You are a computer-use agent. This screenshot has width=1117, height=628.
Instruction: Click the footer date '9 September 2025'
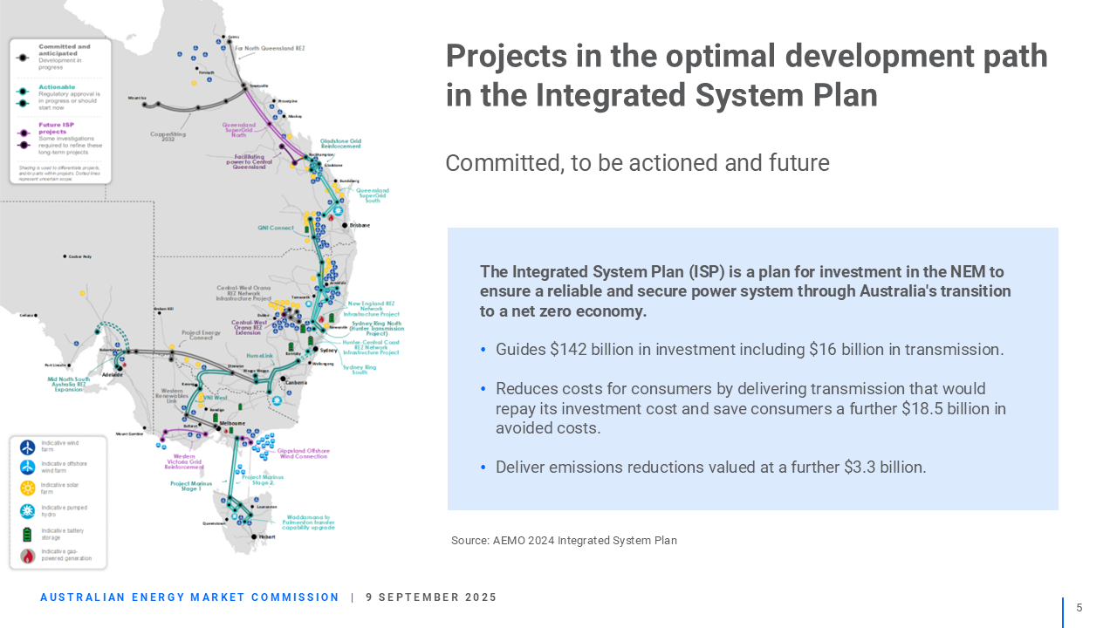coord(431,597)
